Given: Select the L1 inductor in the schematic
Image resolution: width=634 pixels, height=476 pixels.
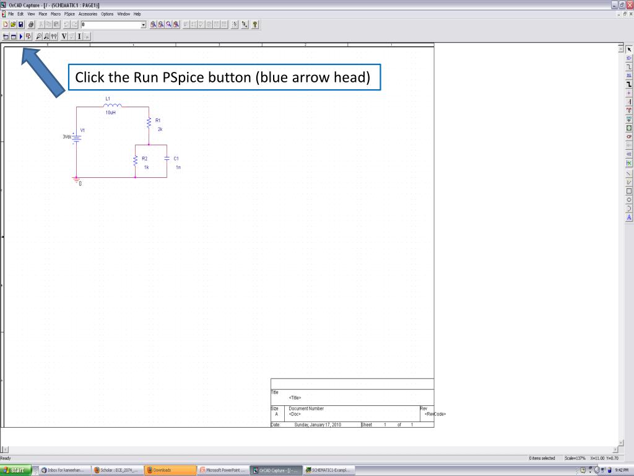Looking at the screenshot, I should click(113, 105).
